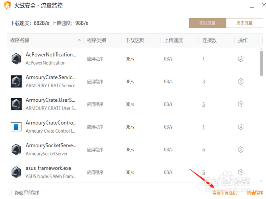Open settings gear for ArmouryCrate.Service row
266x199 pixels.
(x=241, y=81)
